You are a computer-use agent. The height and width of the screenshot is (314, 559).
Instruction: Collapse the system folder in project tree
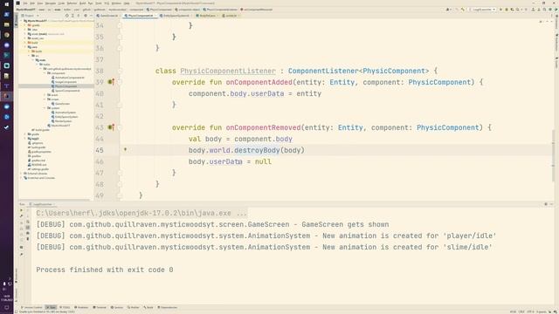45,108
